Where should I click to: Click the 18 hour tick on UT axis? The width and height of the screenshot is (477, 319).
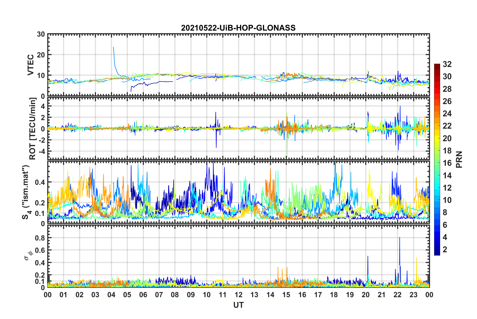coord(334,295)
